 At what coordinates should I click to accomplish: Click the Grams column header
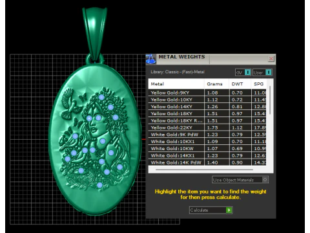point(216,84)
